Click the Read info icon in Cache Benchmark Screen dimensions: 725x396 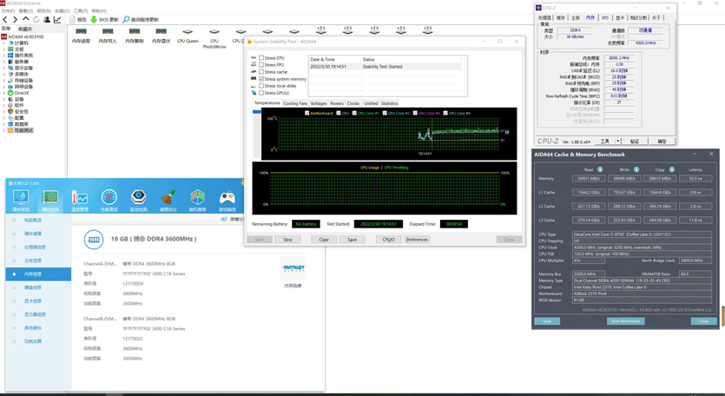coord(600,169)
